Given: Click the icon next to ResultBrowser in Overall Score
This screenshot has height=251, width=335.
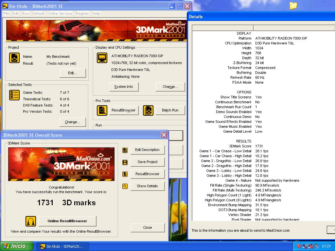Looking at the screenshot, I should (125, 174).
